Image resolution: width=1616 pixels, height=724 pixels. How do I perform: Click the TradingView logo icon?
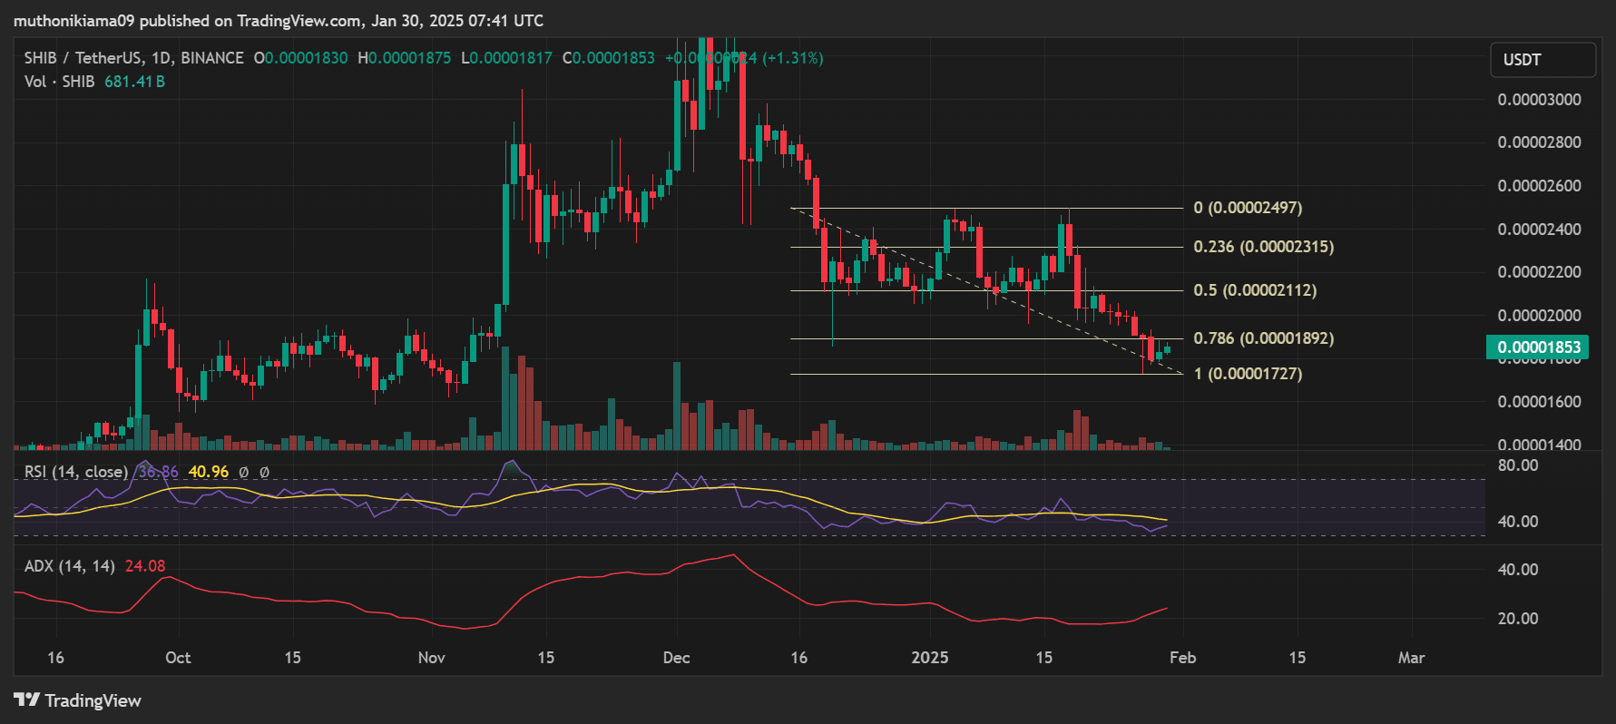(26, 700)
